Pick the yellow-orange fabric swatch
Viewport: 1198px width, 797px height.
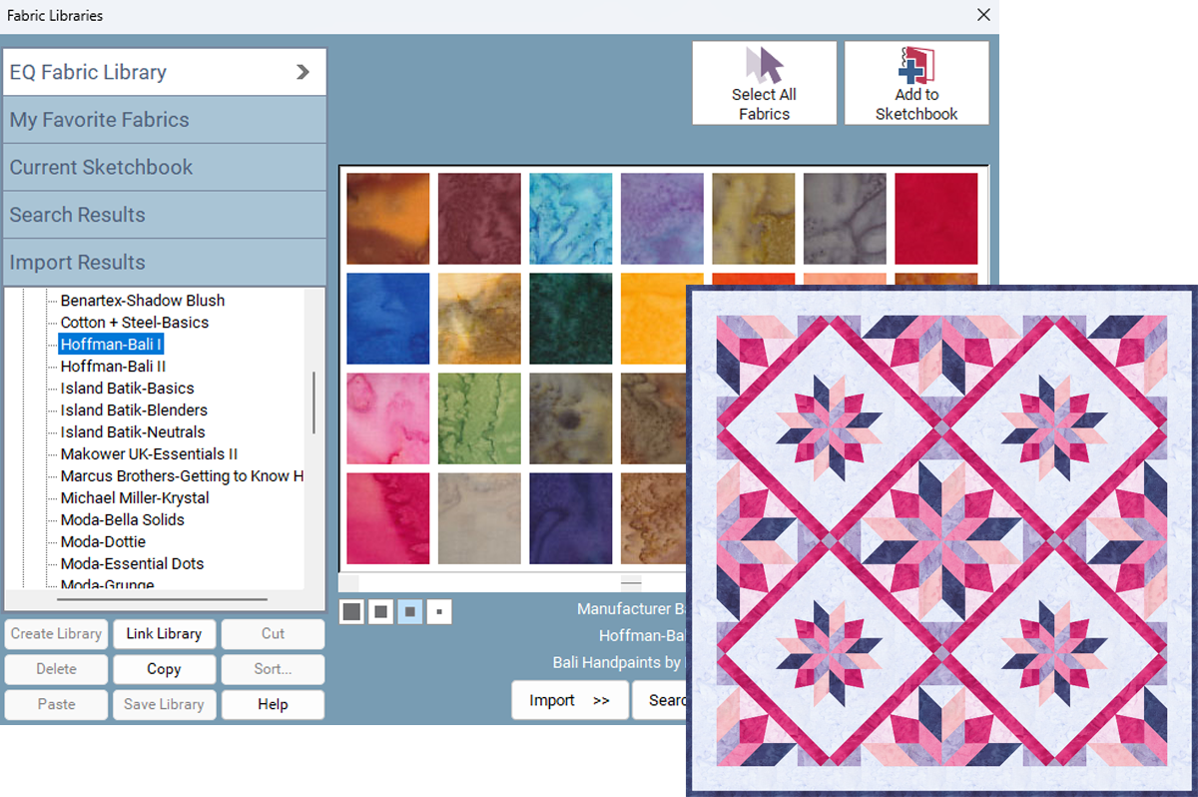click(x=654, y=319)
